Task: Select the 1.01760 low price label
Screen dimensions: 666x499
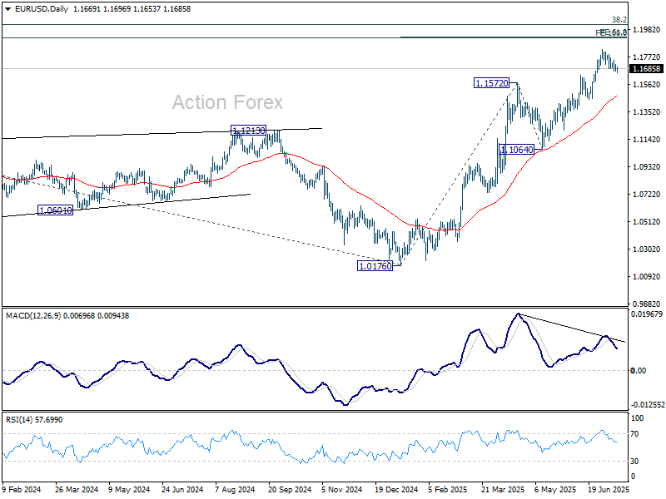Action: click(376, 266)
